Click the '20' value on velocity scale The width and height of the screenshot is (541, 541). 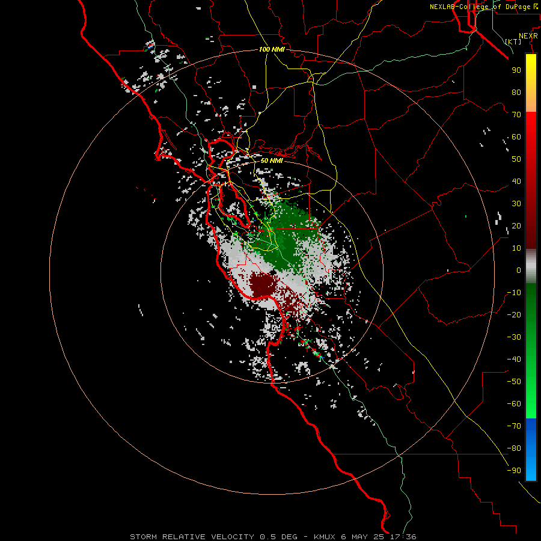tap(516, 226)
